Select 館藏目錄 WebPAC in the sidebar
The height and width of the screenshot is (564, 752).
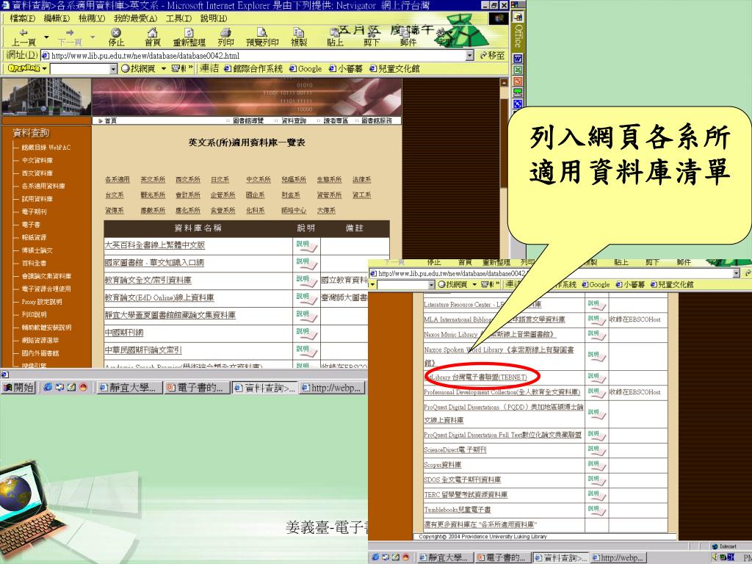pos(46,147)
